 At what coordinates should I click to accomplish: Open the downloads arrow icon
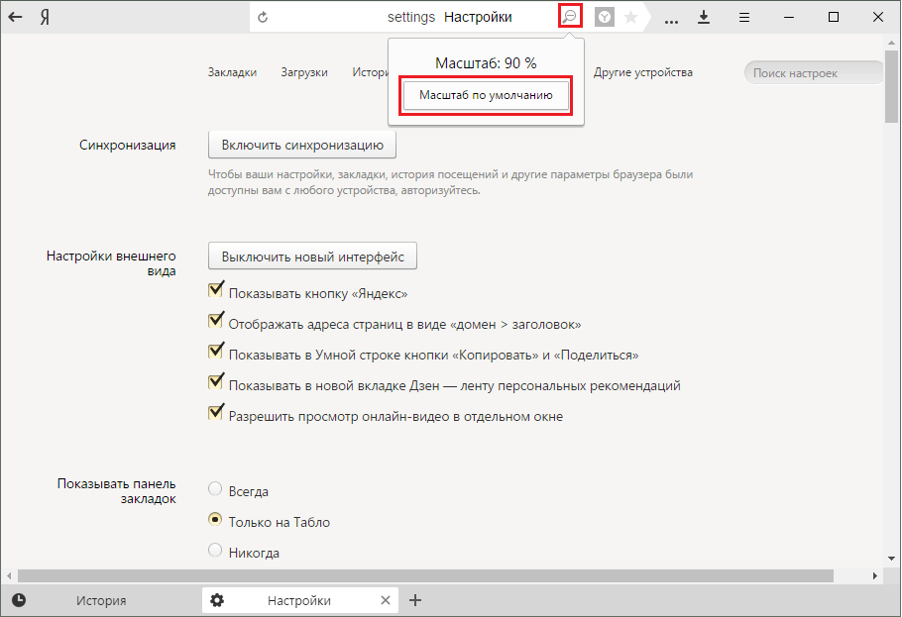point(704,17)
